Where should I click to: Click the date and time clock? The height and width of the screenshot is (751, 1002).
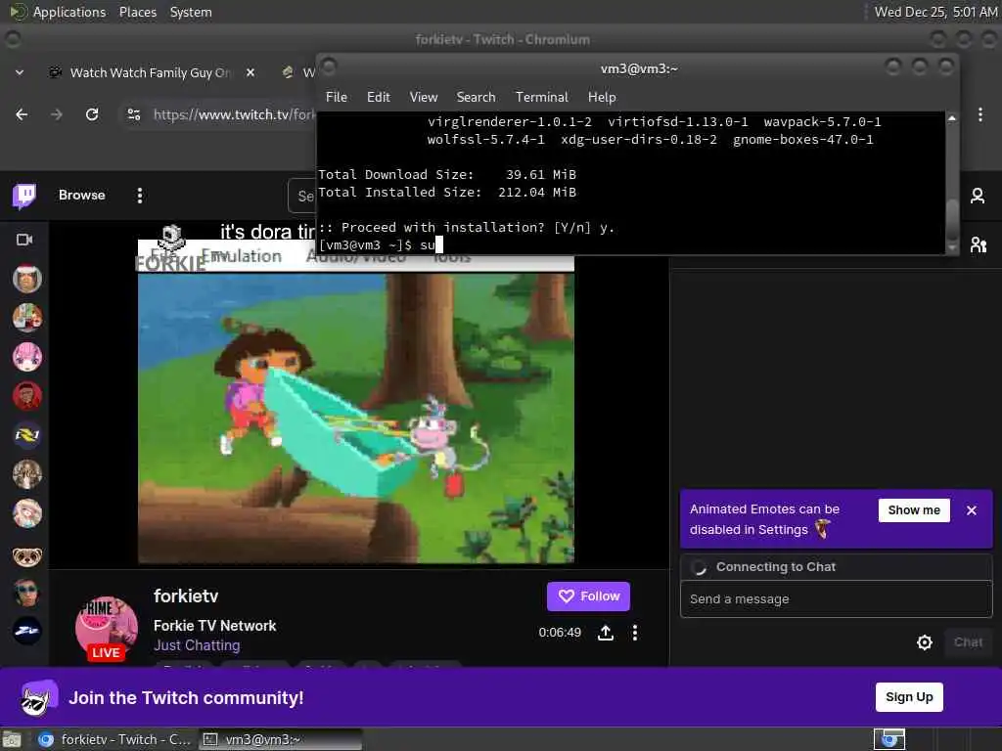click(x=934, y=12)
